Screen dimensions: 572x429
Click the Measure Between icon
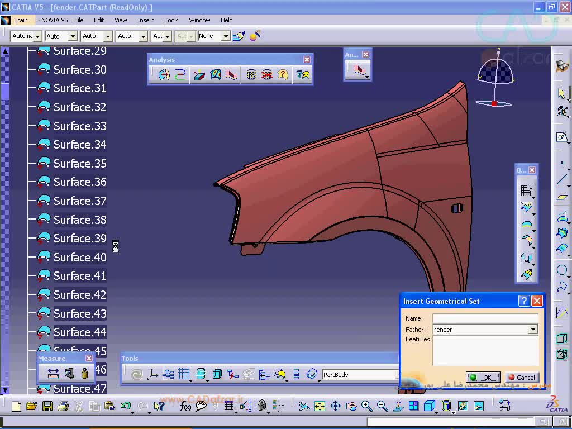(53, 374)
